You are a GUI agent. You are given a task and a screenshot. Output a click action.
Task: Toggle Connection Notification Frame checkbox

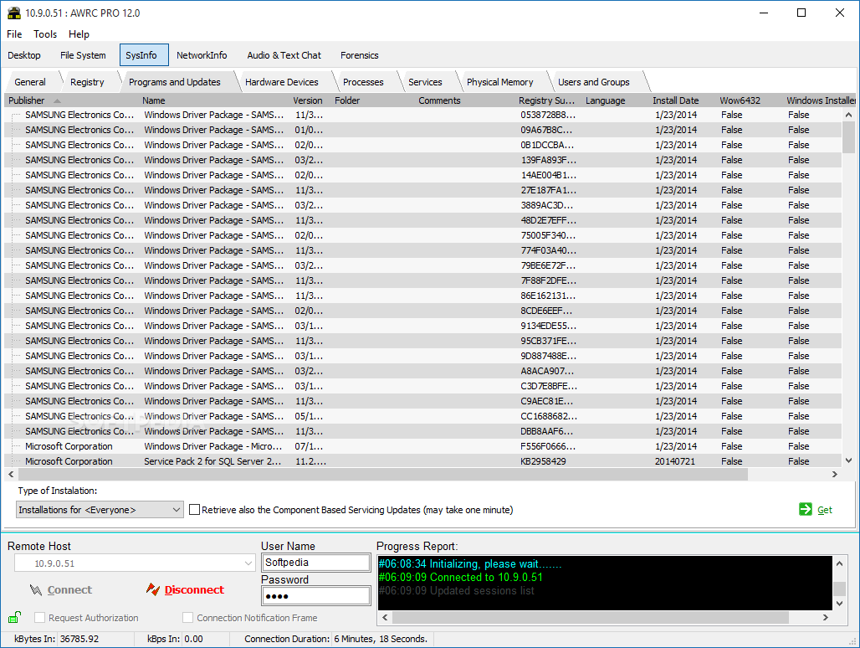[187, 617]
